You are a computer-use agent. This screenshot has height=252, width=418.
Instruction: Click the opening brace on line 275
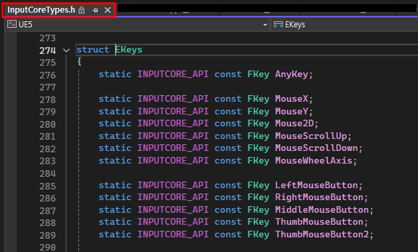coord(79,62)
